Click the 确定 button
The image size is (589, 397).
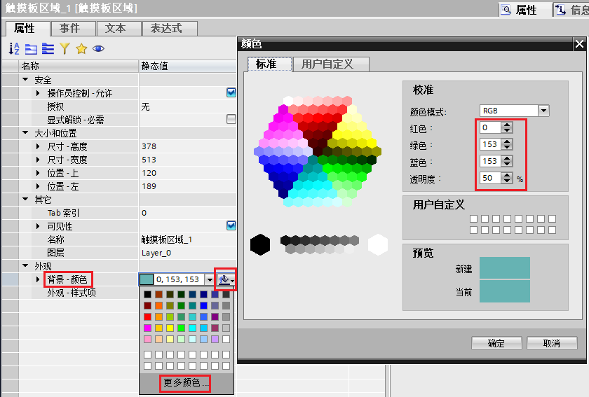pos(496,343)
